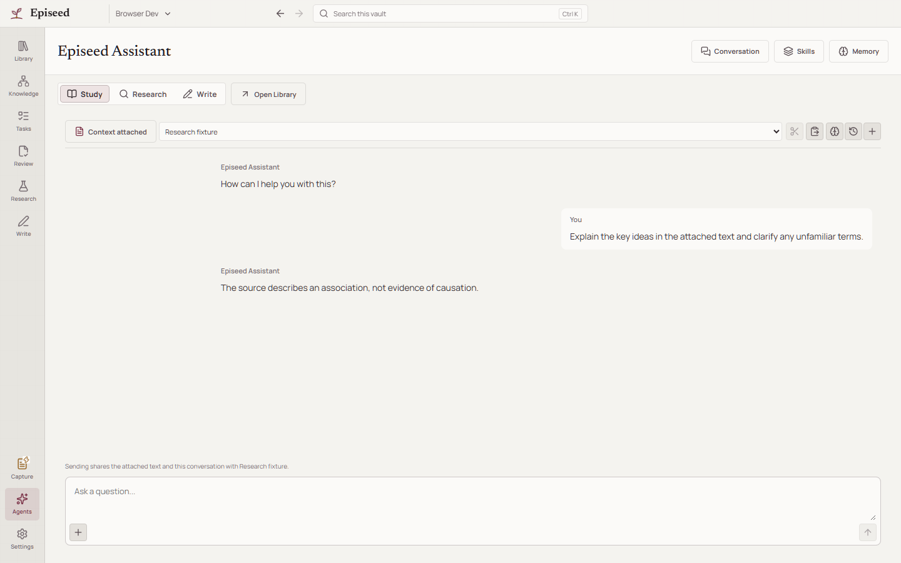This screenshot has width=901, height=563.
Task: Click the Open Library button
Action: [268, 94]
